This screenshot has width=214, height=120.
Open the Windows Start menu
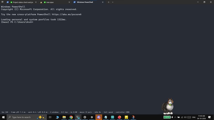point(3,117)
